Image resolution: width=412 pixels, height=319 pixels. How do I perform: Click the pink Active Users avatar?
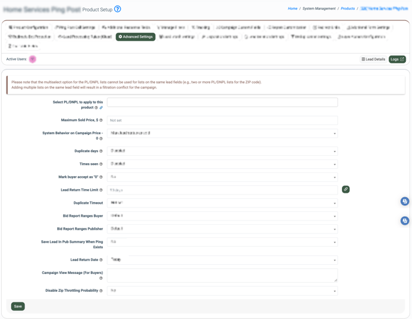click(x=33, y=59)
